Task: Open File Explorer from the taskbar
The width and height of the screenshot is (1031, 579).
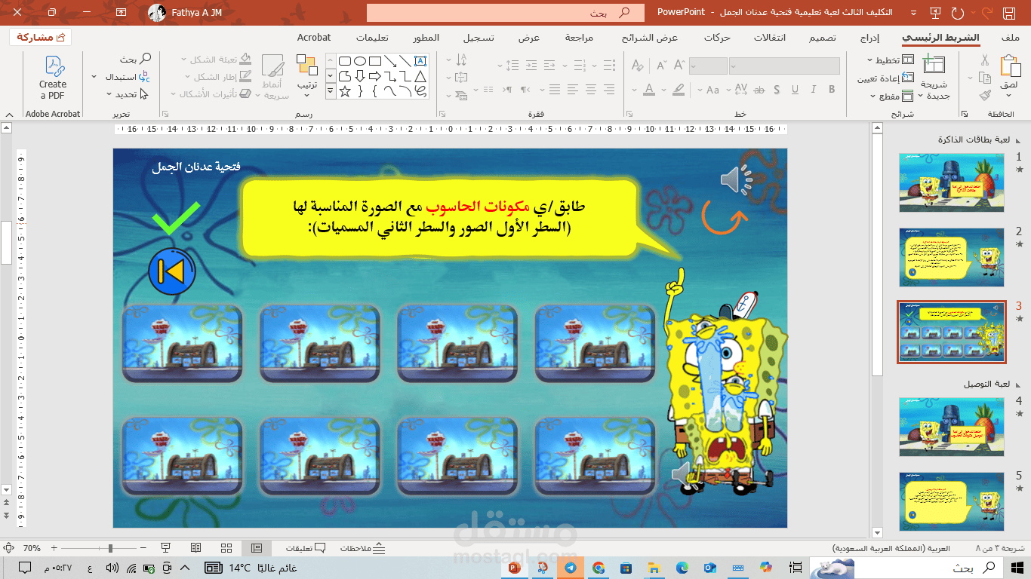Action: coord(654,568)
